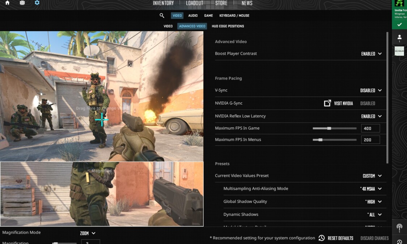The width and height of the screenshot is (407, 244).
Task: Click the settings search magnifier icon
Action: tap(162, 16)
